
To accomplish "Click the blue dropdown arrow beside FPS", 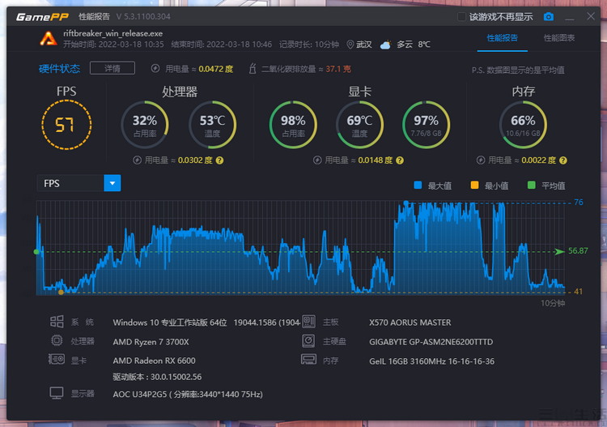I will (x=112, y=183).
